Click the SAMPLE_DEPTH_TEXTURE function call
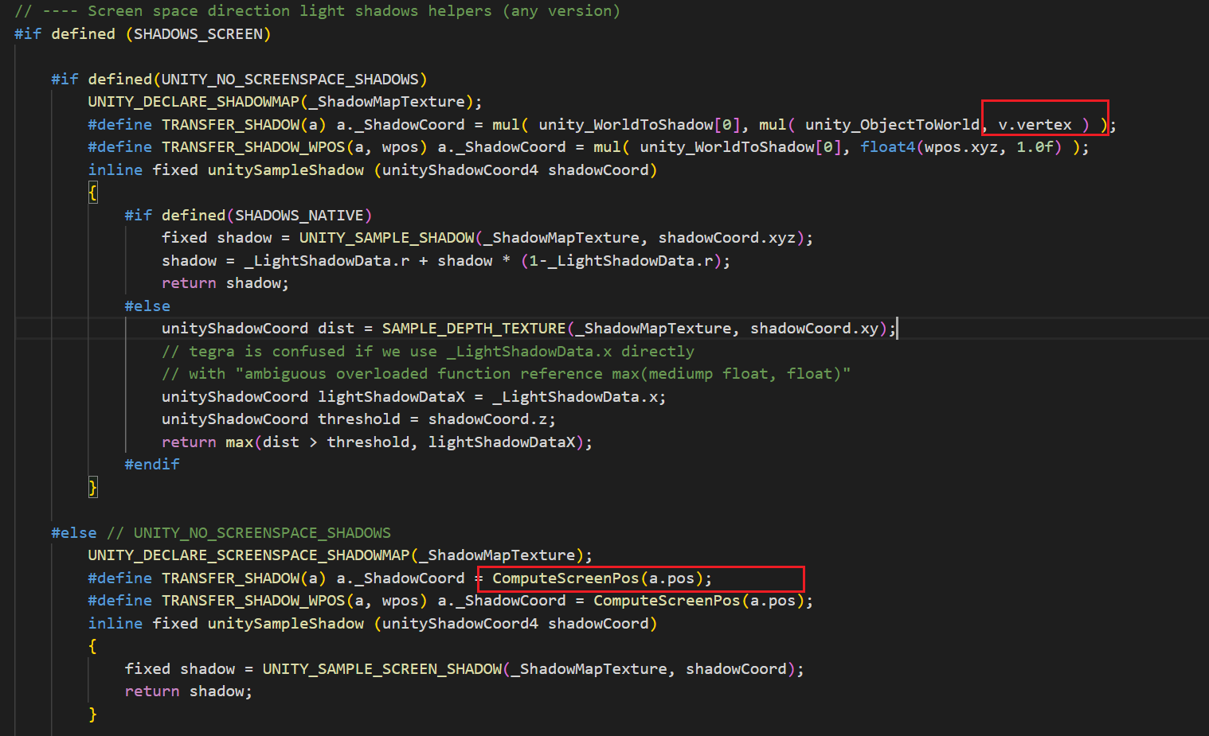Screen dimensions: 1209x736 [x=473, y=329]
